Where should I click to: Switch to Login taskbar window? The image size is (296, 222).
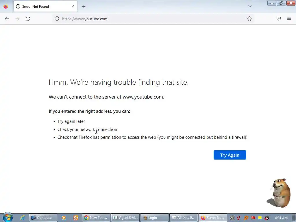coord(154,218)
